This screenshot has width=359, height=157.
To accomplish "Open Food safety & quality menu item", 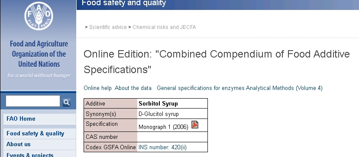I will pyautogui.click(x=39, y=134).
